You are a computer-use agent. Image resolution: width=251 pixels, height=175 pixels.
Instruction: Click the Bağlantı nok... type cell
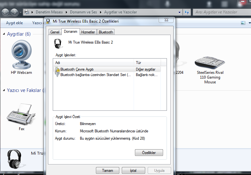[x=147, y=75]
